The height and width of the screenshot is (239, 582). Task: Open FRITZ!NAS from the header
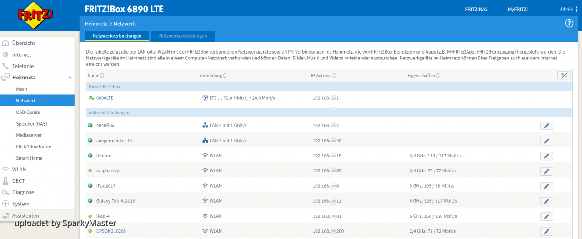[476, 9]
